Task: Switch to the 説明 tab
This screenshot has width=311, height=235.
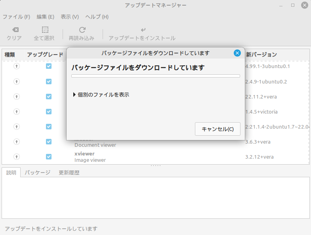Action: coord(11,172)
